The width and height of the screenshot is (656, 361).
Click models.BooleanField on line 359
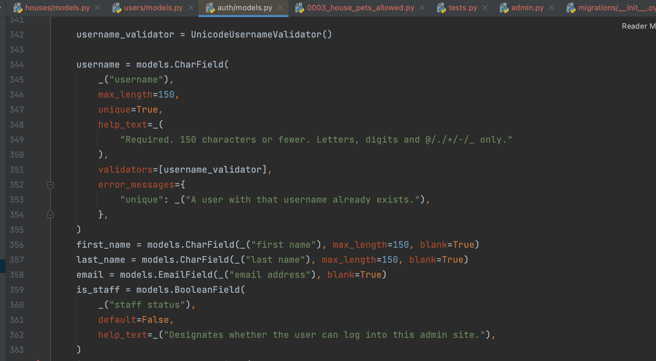click(188, 290)
